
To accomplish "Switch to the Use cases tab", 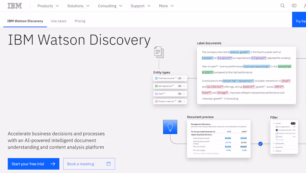I will [59, 21].
